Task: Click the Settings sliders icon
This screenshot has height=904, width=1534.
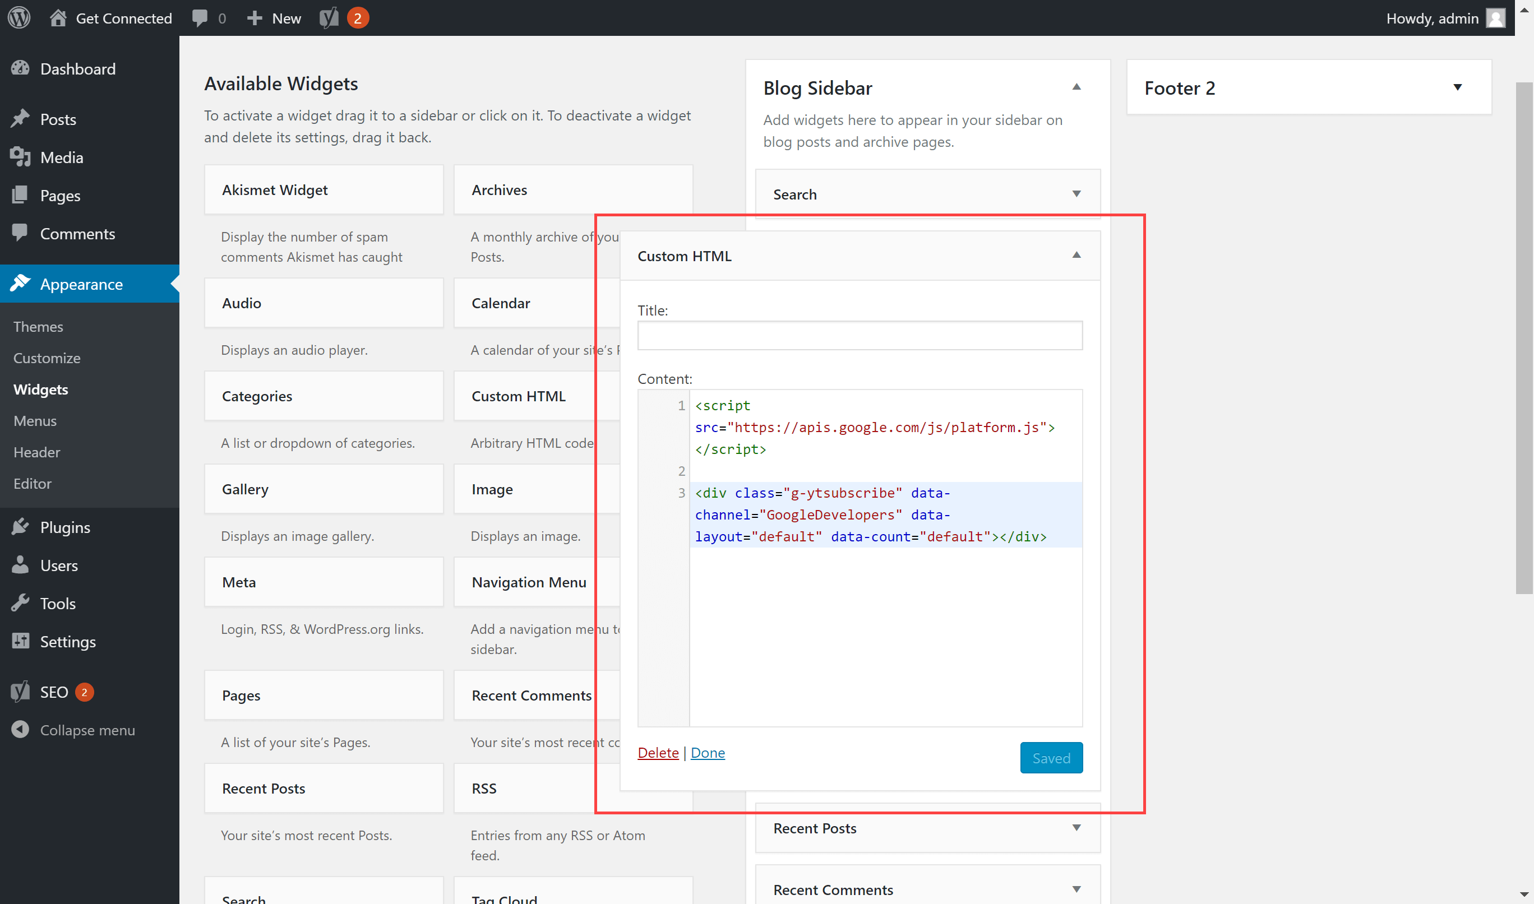Action: tap(20, 641)
